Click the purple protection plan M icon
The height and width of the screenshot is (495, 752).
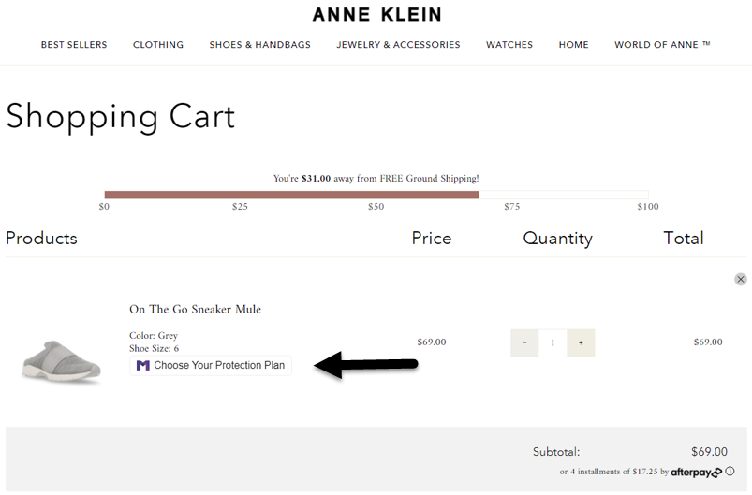pyautogui.click(x=143, y=365)
